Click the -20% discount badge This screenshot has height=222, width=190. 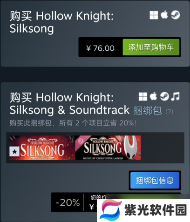click(68, 202)
